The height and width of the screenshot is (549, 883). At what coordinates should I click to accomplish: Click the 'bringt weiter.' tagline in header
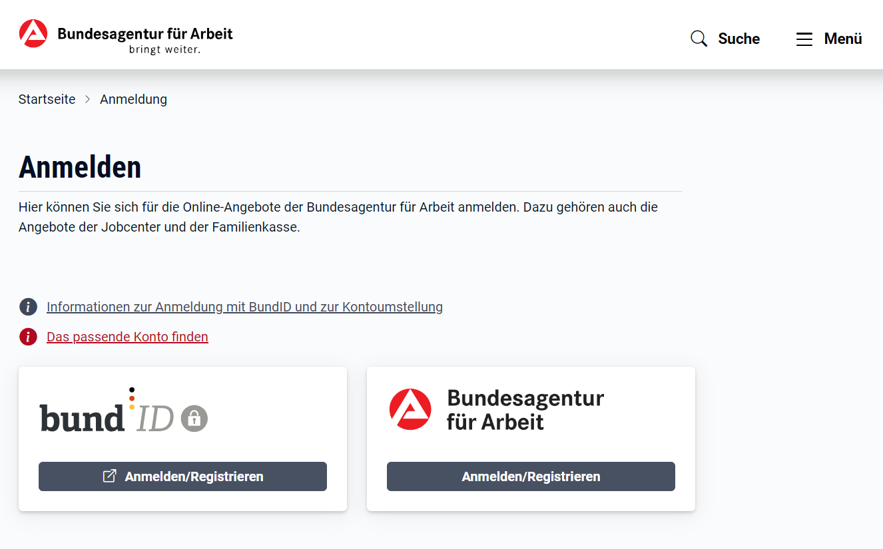tap(164, 49)
